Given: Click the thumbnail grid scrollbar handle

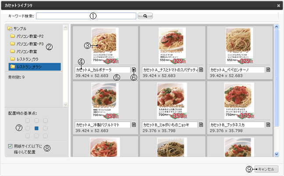Looking at the screenshot, I should pos(277,78).
